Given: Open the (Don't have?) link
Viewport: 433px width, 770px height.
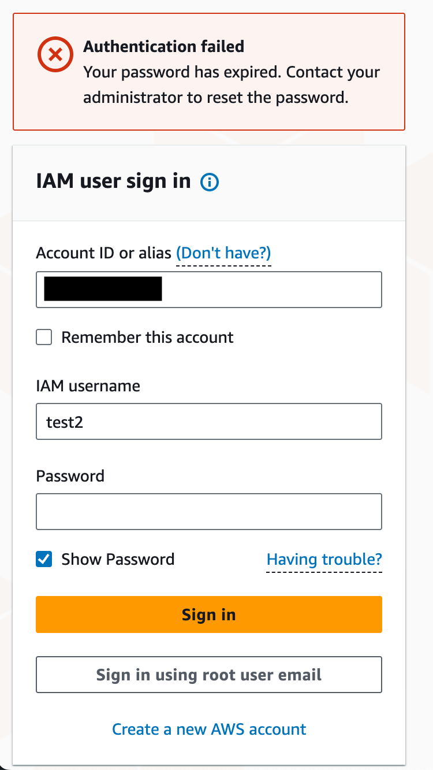Looking at the screenshot, I should point(223,253).
